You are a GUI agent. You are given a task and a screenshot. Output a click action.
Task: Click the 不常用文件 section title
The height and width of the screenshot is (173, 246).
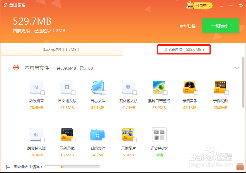(37, 68)
